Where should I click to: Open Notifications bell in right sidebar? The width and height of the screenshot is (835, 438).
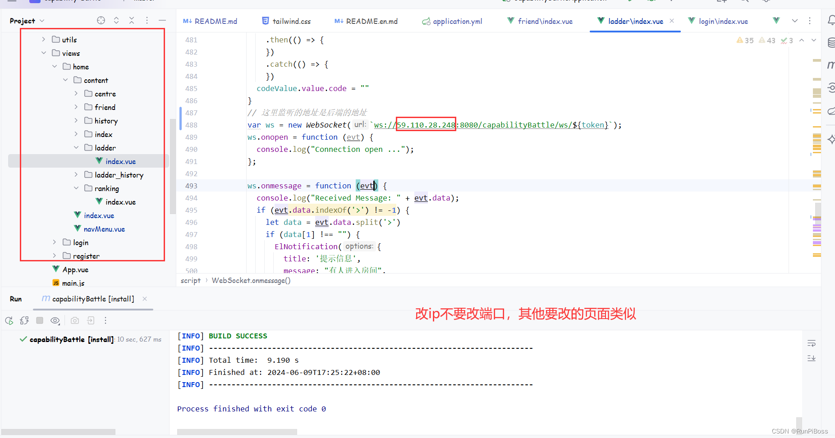point(831,20)
